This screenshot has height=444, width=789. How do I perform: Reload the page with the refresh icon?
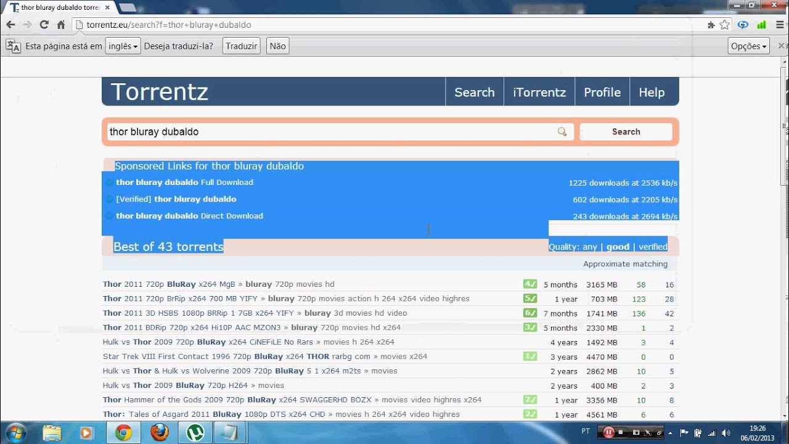44,25
